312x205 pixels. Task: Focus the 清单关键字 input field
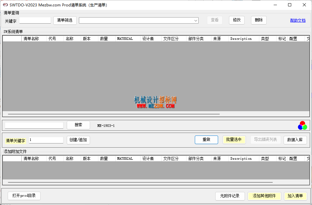[x=46, y=140]
